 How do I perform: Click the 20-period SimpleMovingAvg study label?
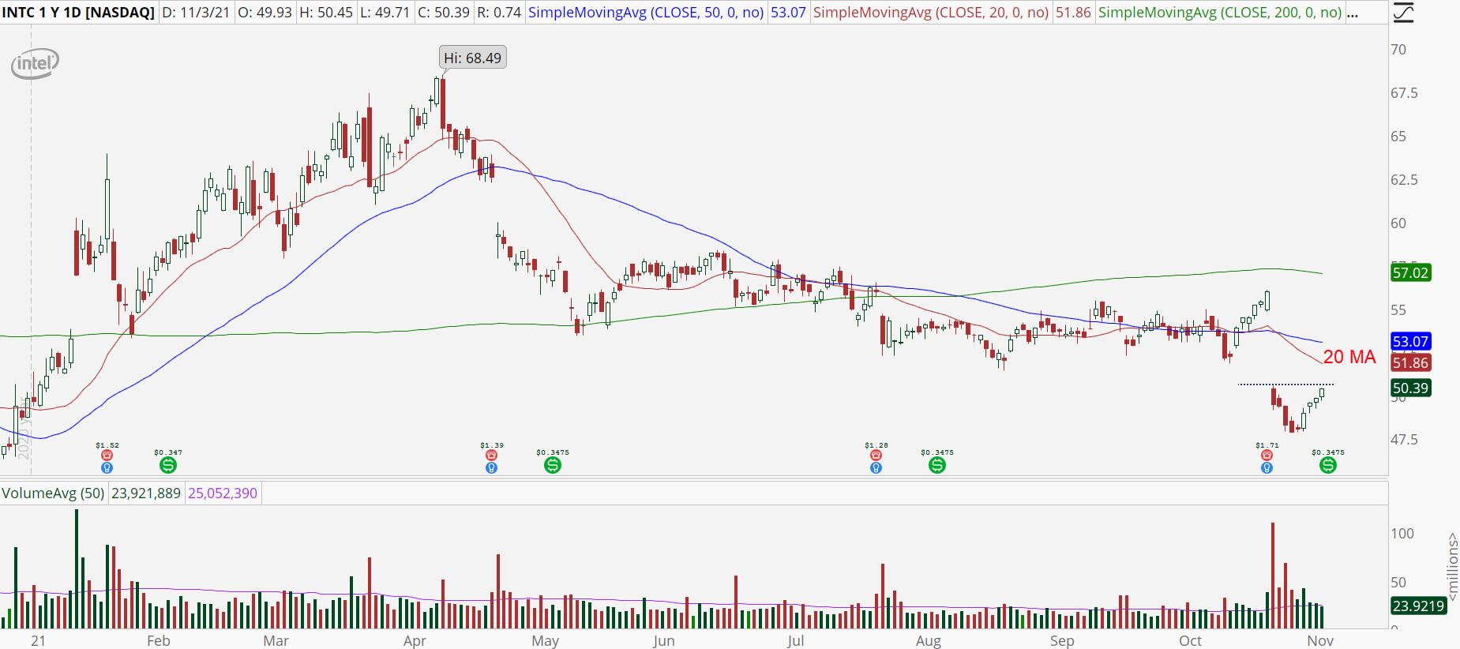931,13
